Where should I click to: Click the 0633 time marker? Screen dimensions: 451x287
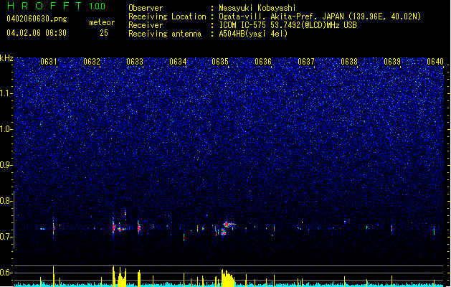pos(135,62)
